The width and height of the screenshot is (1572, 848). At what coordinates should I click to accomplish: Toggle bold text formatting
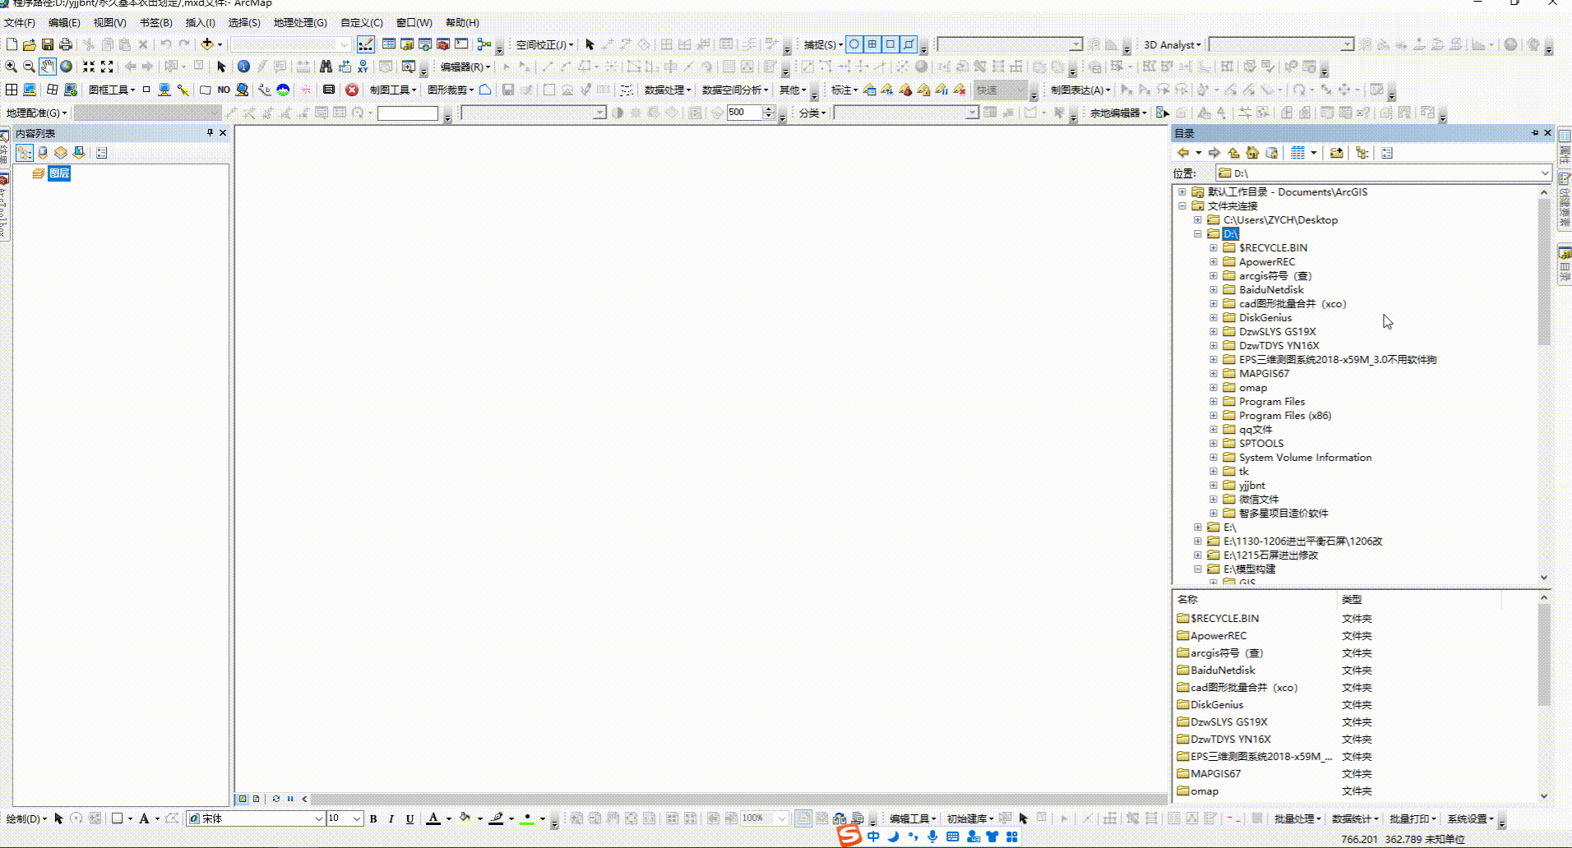point(373,818)
